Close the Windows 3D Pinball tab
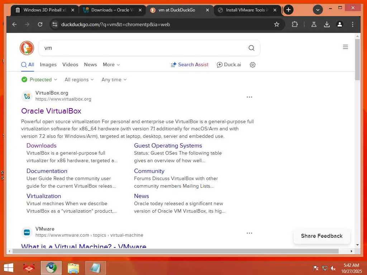This screenshot has width=367, height=275. (73, 10)
